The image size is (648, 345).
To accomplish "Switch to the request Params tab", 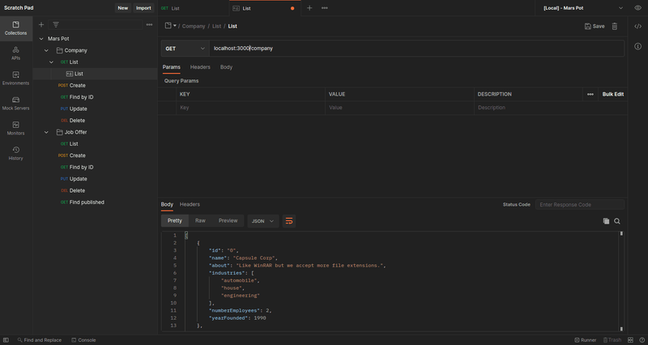I will [x=171, y=67].
